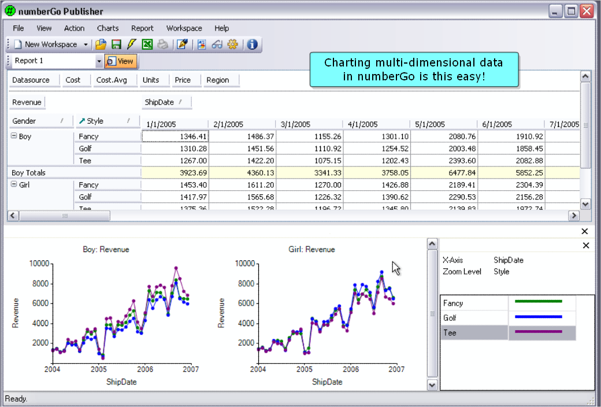Click the green Fancy legend color line
The height and width of the screenshot is (407, 601).
538,302
